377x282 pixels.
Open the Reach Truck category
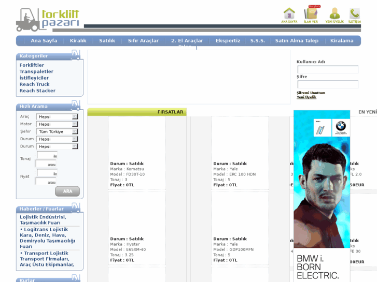tap(34, 84)
